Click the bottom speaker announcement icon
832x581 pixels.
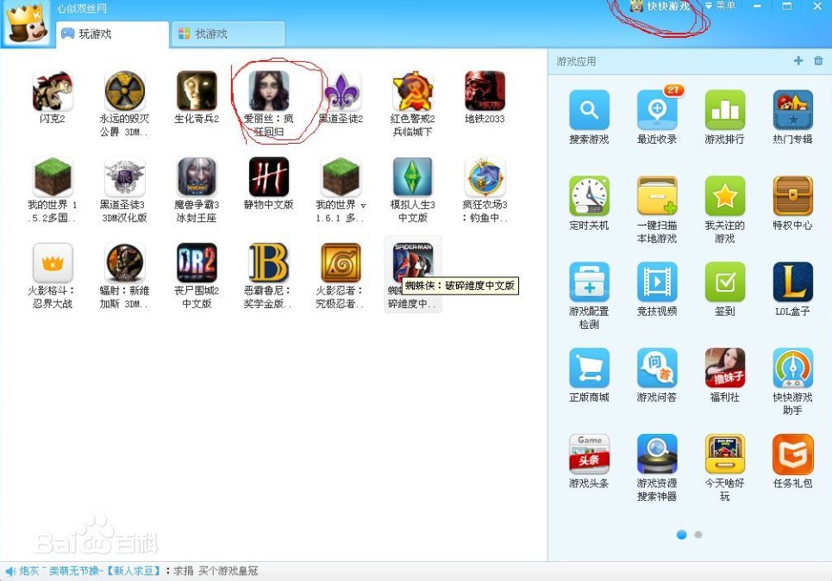(x=10, y=571)
